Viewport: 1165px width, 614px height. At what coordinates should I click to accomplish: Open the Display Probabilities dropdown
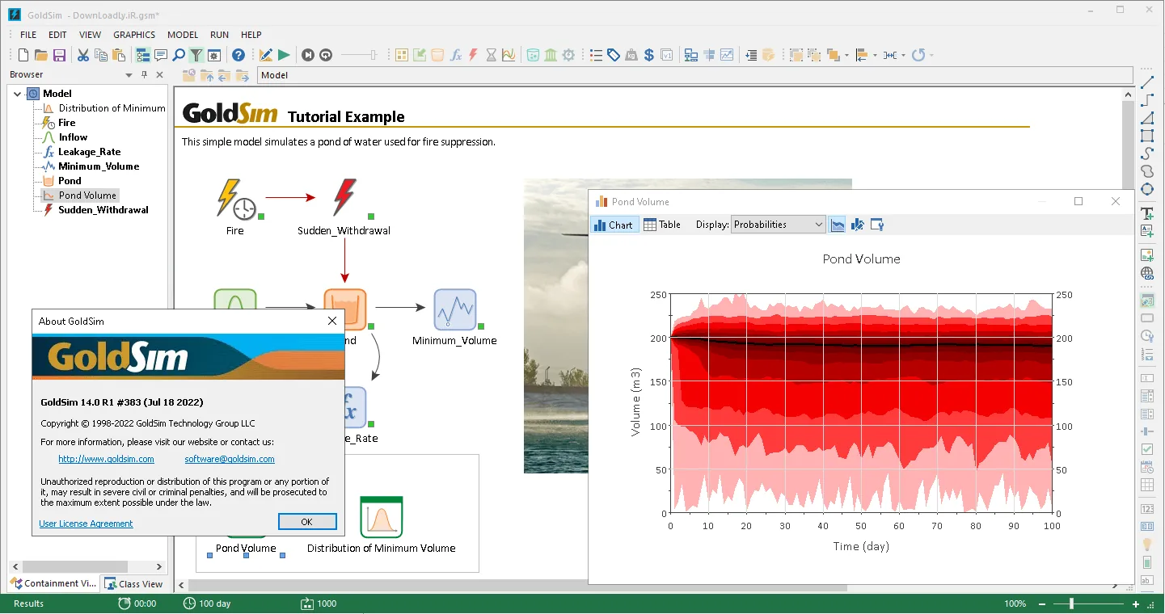pos(778,225)
